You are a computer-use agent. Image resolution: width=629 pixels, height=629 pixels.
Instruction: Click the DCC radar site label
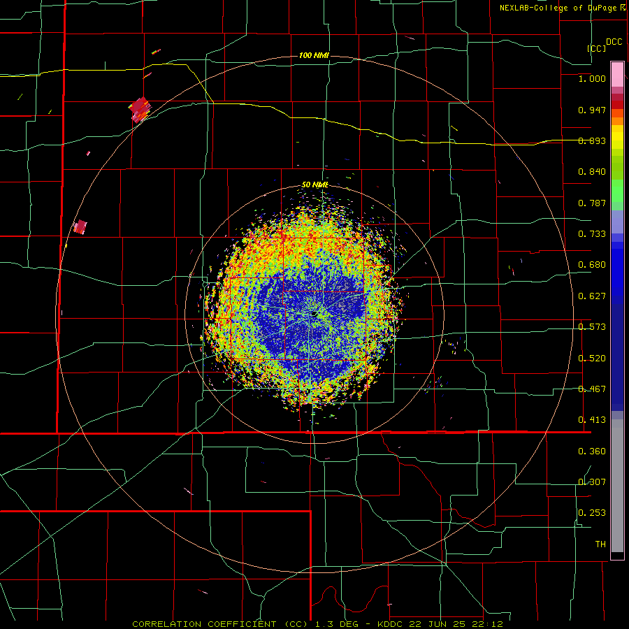[614, 42]
